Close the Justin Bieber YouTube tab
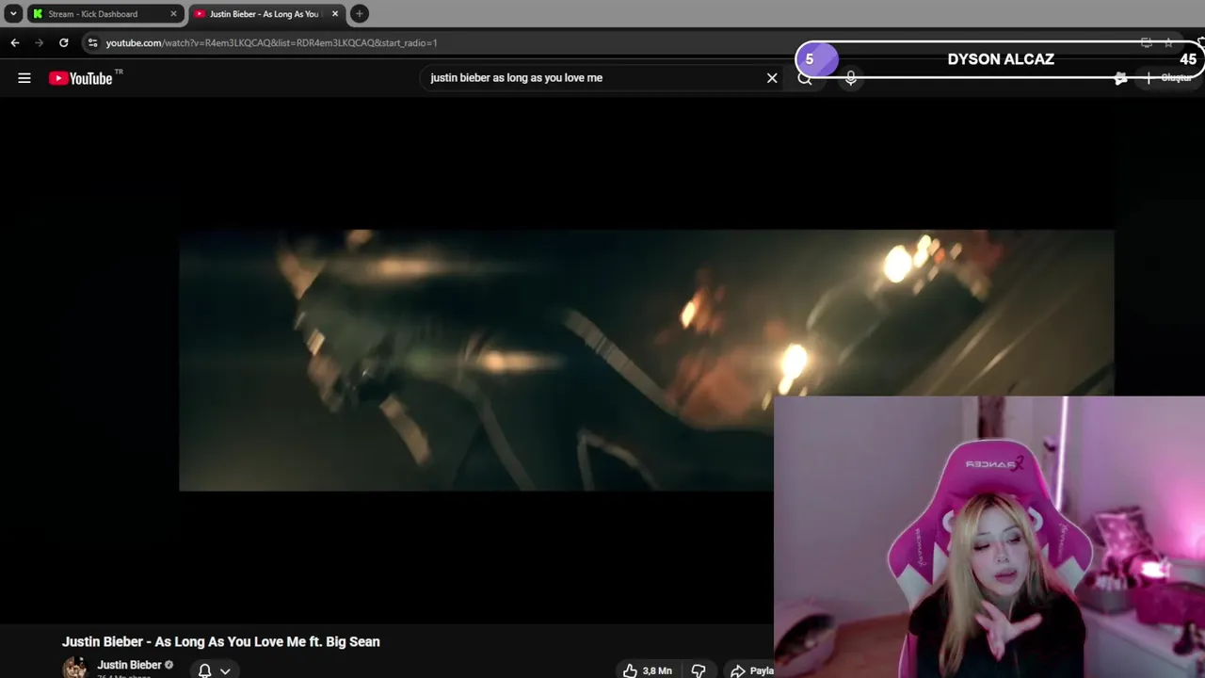Screen dimensions: 1205x678 point(334,14)
